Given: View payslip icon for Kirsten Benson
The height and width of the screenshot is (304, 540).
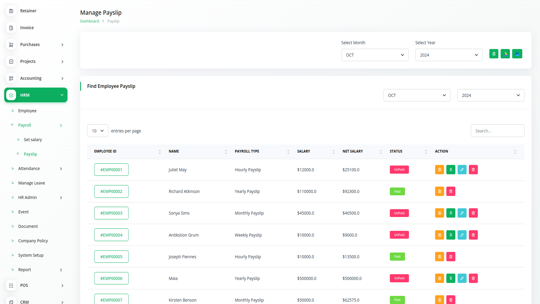Looking at the screenshot, I should (440, 300).
